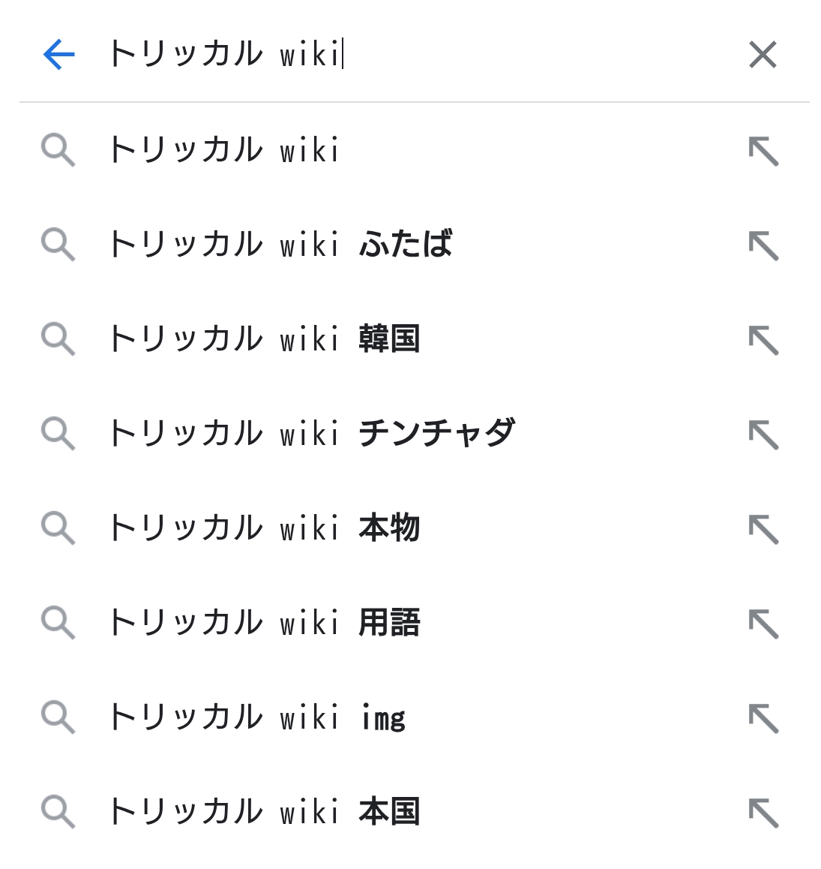Viewport: 821px width, 869px height.
Task: Select suggestion 'トリッカル wiki ふたば'
Action: click(x=280, y=245)
